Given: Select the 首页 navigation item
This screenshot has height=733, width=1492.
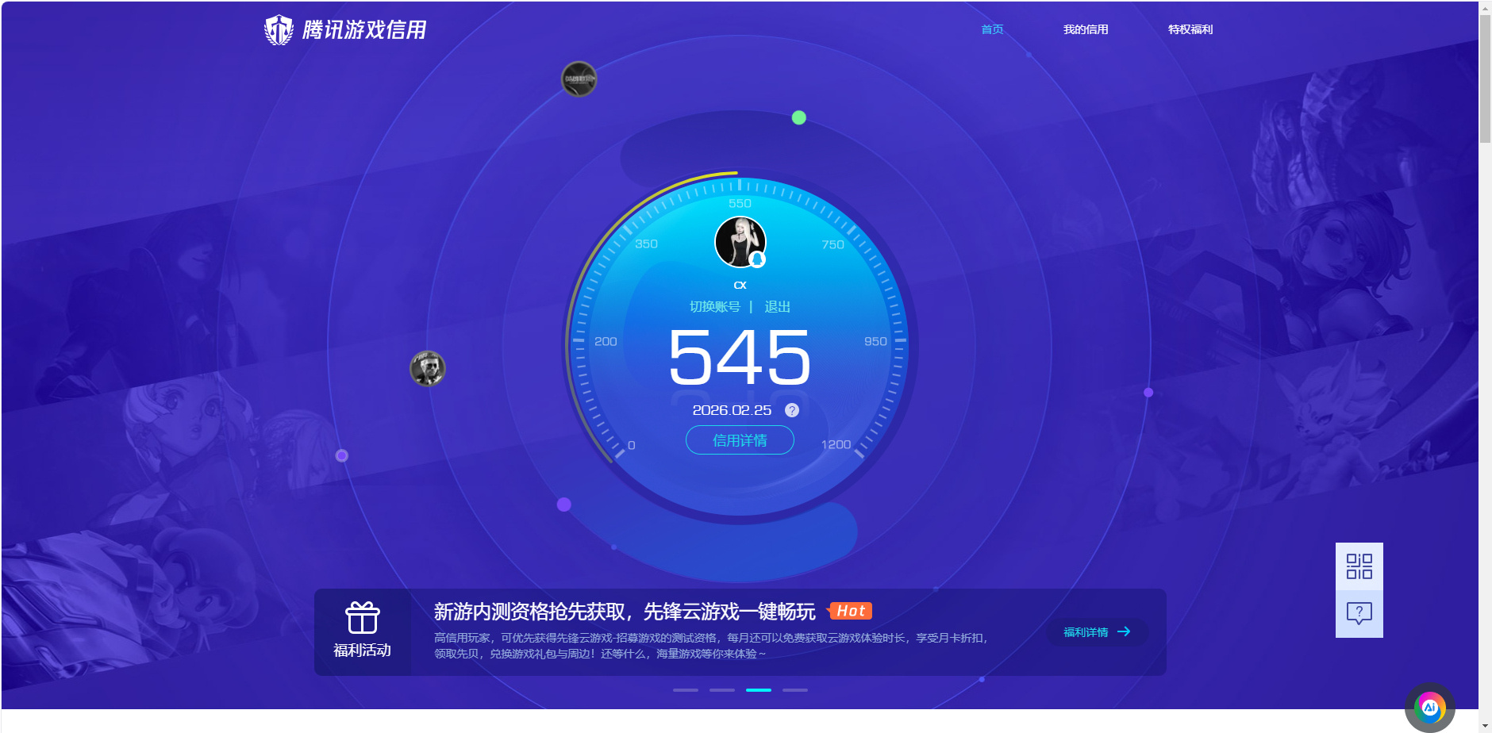Looking at the screenshot, I should pos(991,29).
